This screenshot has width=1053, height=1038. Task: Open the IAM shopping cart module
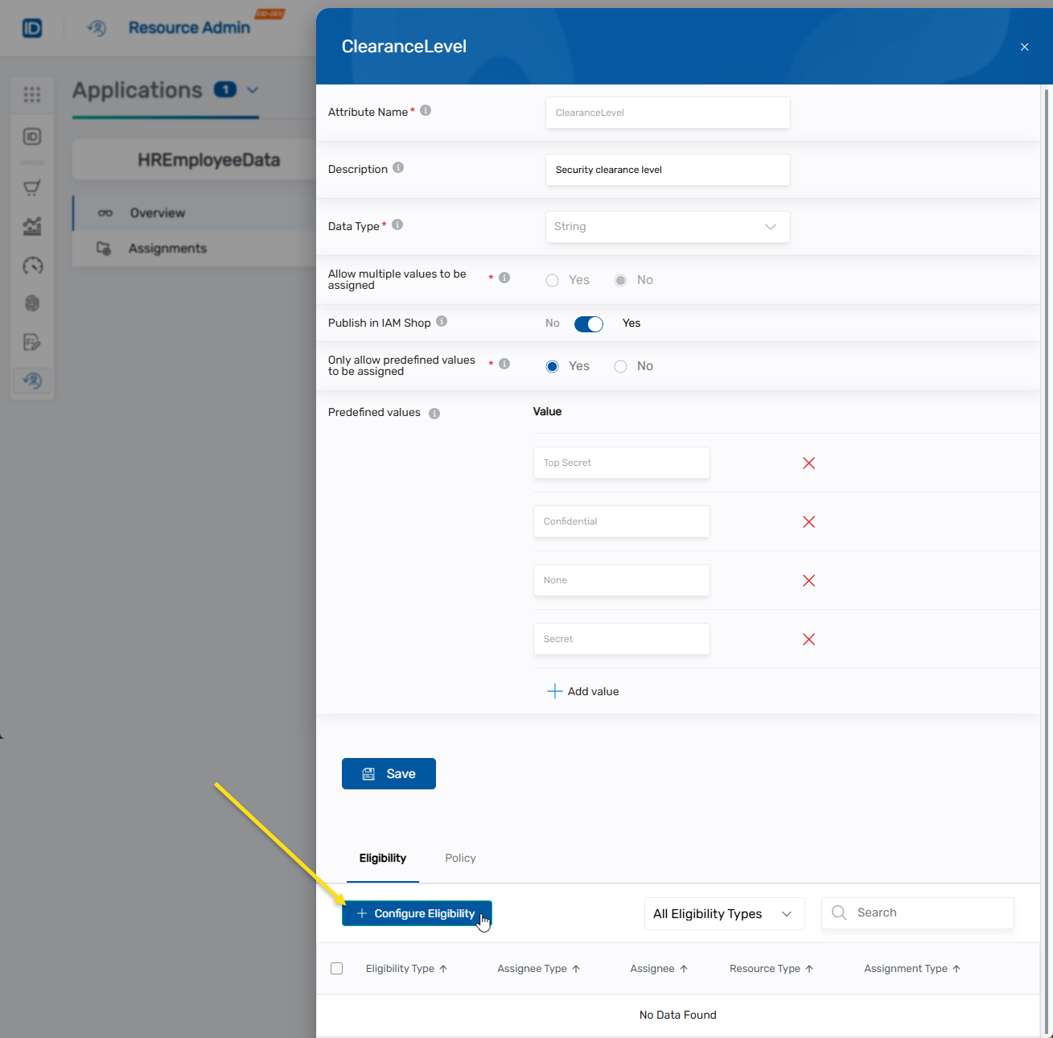click(32, 187)
